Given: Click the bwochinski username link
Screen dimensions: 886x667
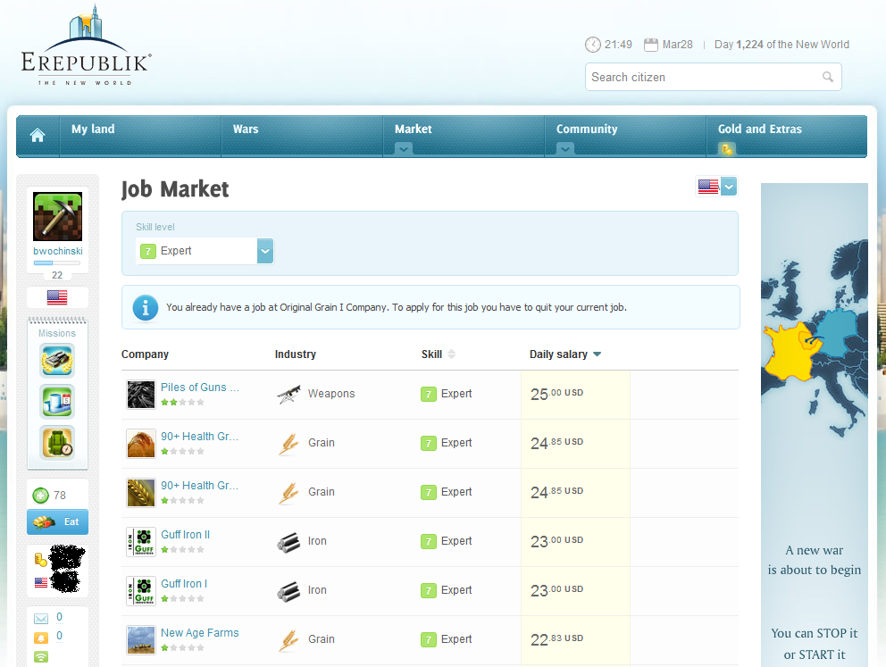Looking at the screenshot, I should click(x=58, y=251).
